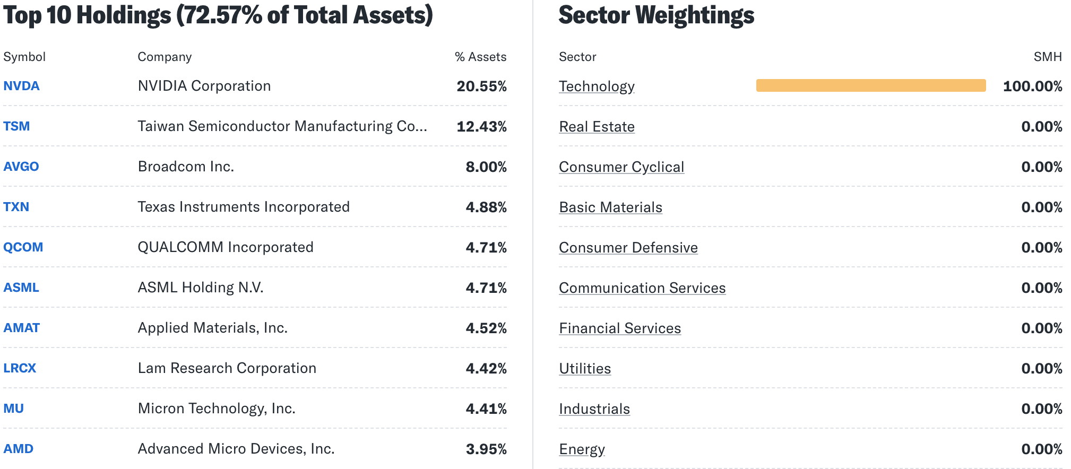Open the NVDA ticker symbol link
Screen dimensions: 1071x469
[21, 86]
